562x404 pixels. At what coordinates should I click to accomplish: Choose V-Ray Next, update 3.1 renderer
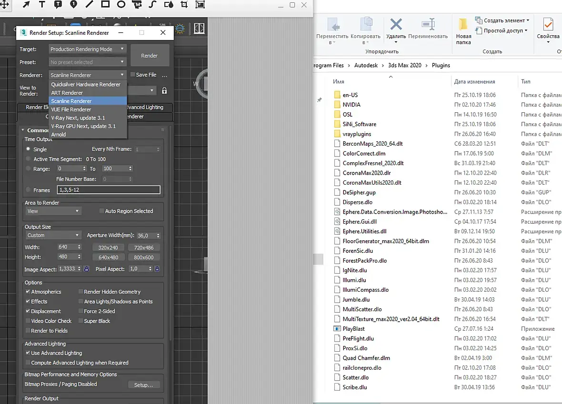pos(88,118)
